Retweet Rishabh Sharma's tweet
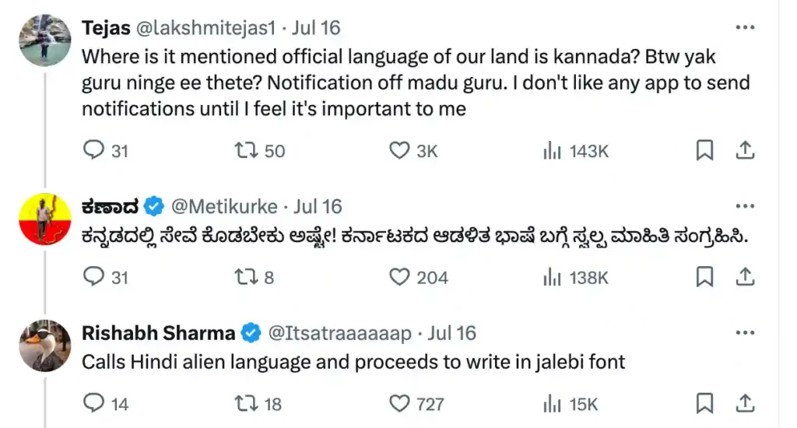The image size is (797, 428). [x=246, y=404]
